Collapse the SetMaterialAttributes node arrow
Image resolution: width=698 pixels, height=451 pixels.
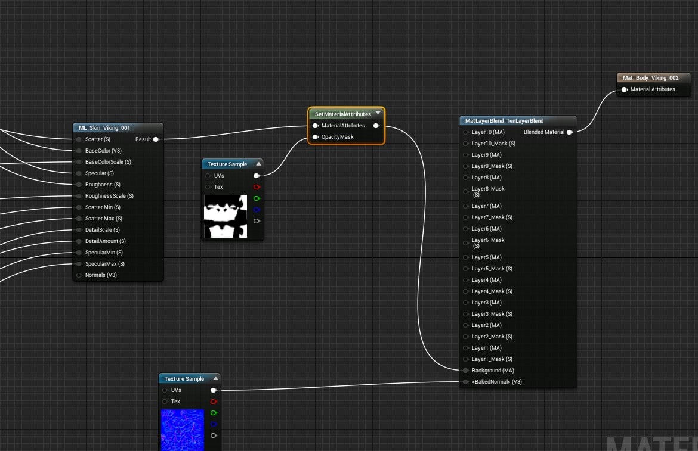click(x=378, y=113)
